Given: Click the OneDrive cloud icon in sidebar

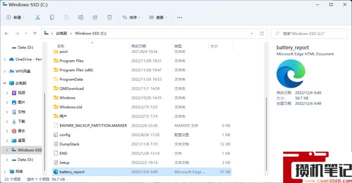Looking at the screenshot, I should [11, 59].
